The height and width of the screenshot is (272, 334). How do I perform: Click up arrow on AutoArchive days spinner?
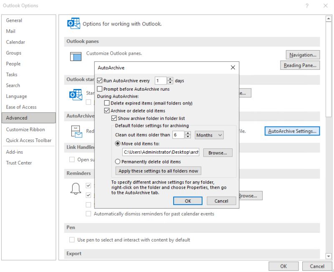coord(170,78)
